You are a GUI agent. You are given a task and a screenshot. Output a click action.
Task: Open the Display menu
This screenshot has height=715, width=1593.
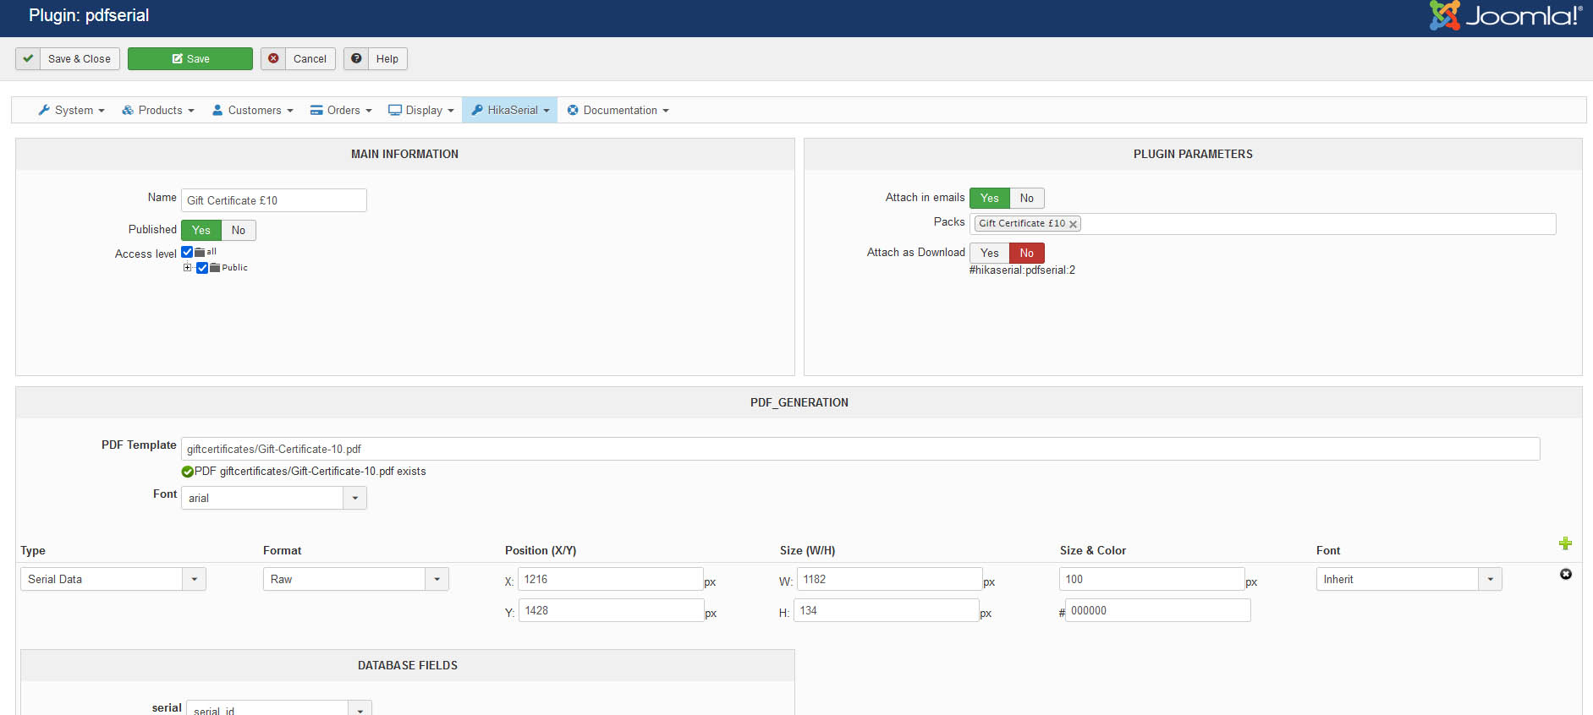click(x=421, y=110)
